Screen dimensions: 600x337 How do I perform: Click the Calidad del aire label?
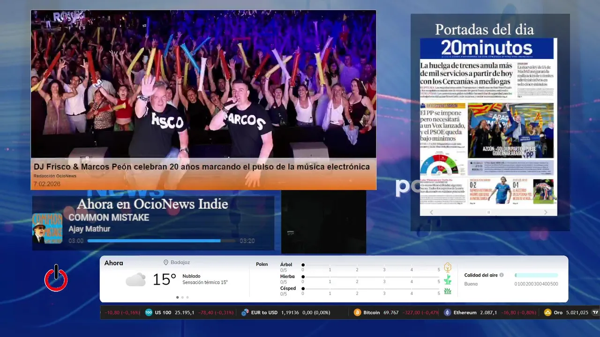(x=481, y=275)
